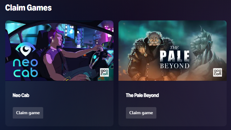Click the Claim Games section heading
The height and width of the screenshot is (130, 231).
28,8
